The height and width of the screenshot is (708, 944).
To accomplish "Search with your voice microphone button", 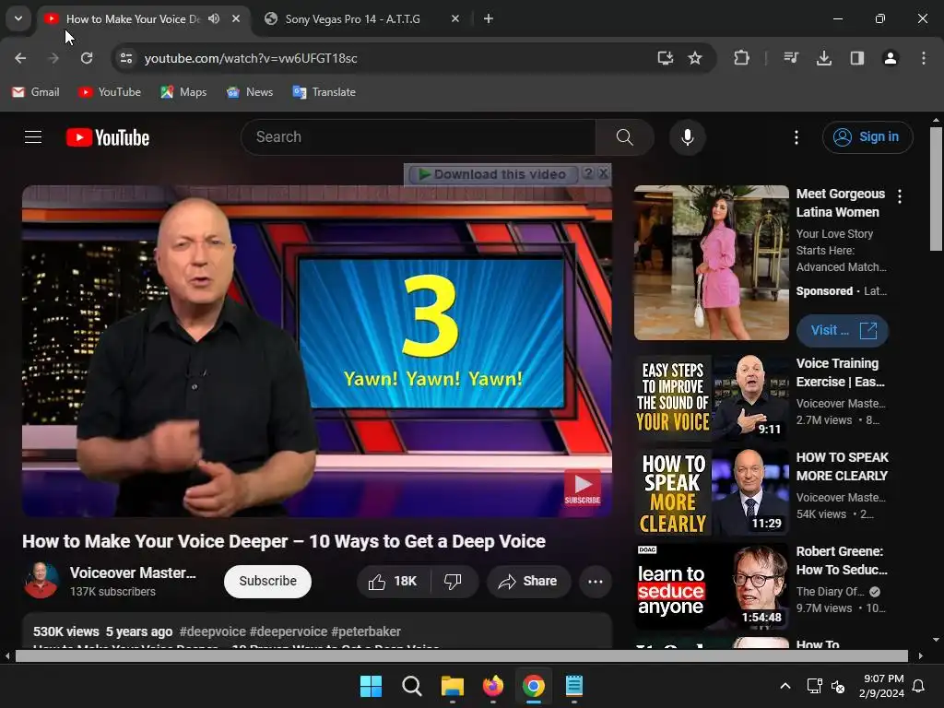I will (688, 137).
